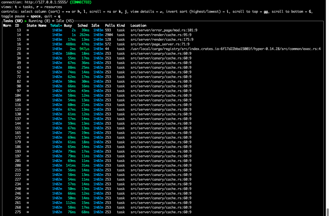329x216 pixels.
Task: Click the busy value 141ms
Action: (x=71, y=166)
